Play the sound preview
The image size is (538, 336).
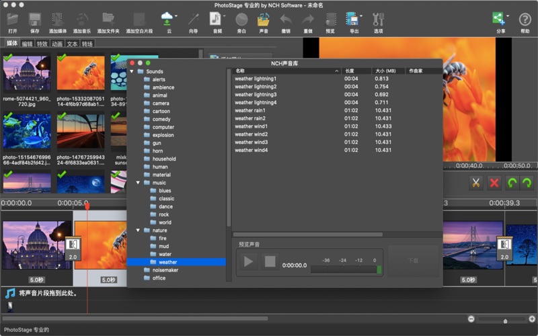coord(249,261)
